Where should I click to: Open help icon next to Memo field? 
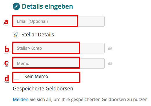[110, 64]
